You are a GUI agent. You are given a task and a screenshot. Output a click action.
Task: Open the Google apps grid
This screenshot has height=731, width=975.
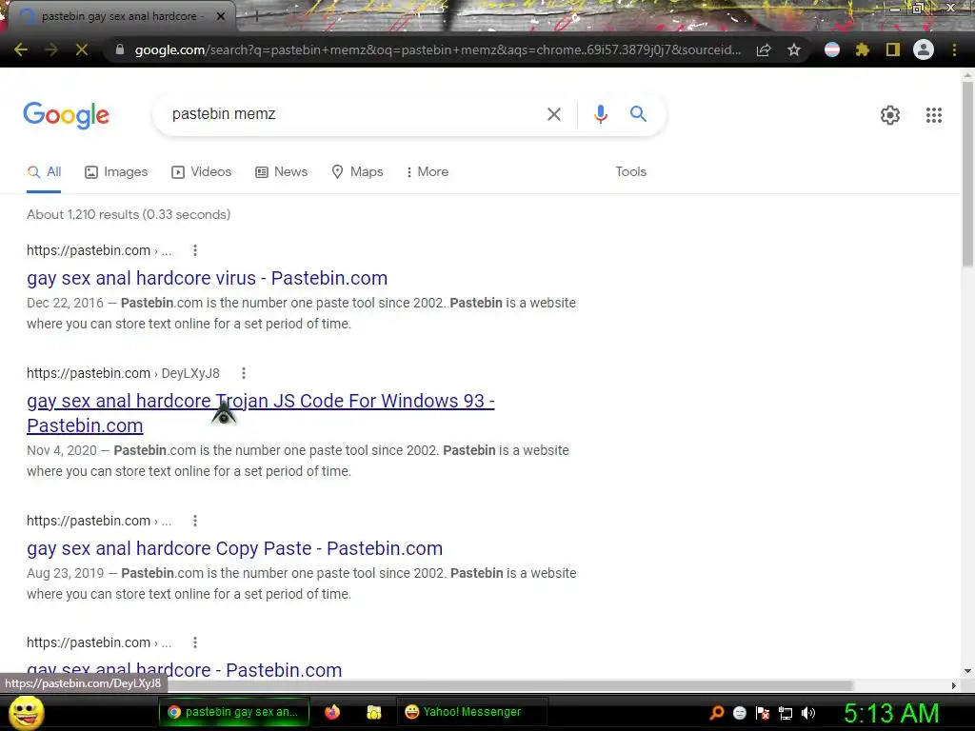tap(934, 115)
